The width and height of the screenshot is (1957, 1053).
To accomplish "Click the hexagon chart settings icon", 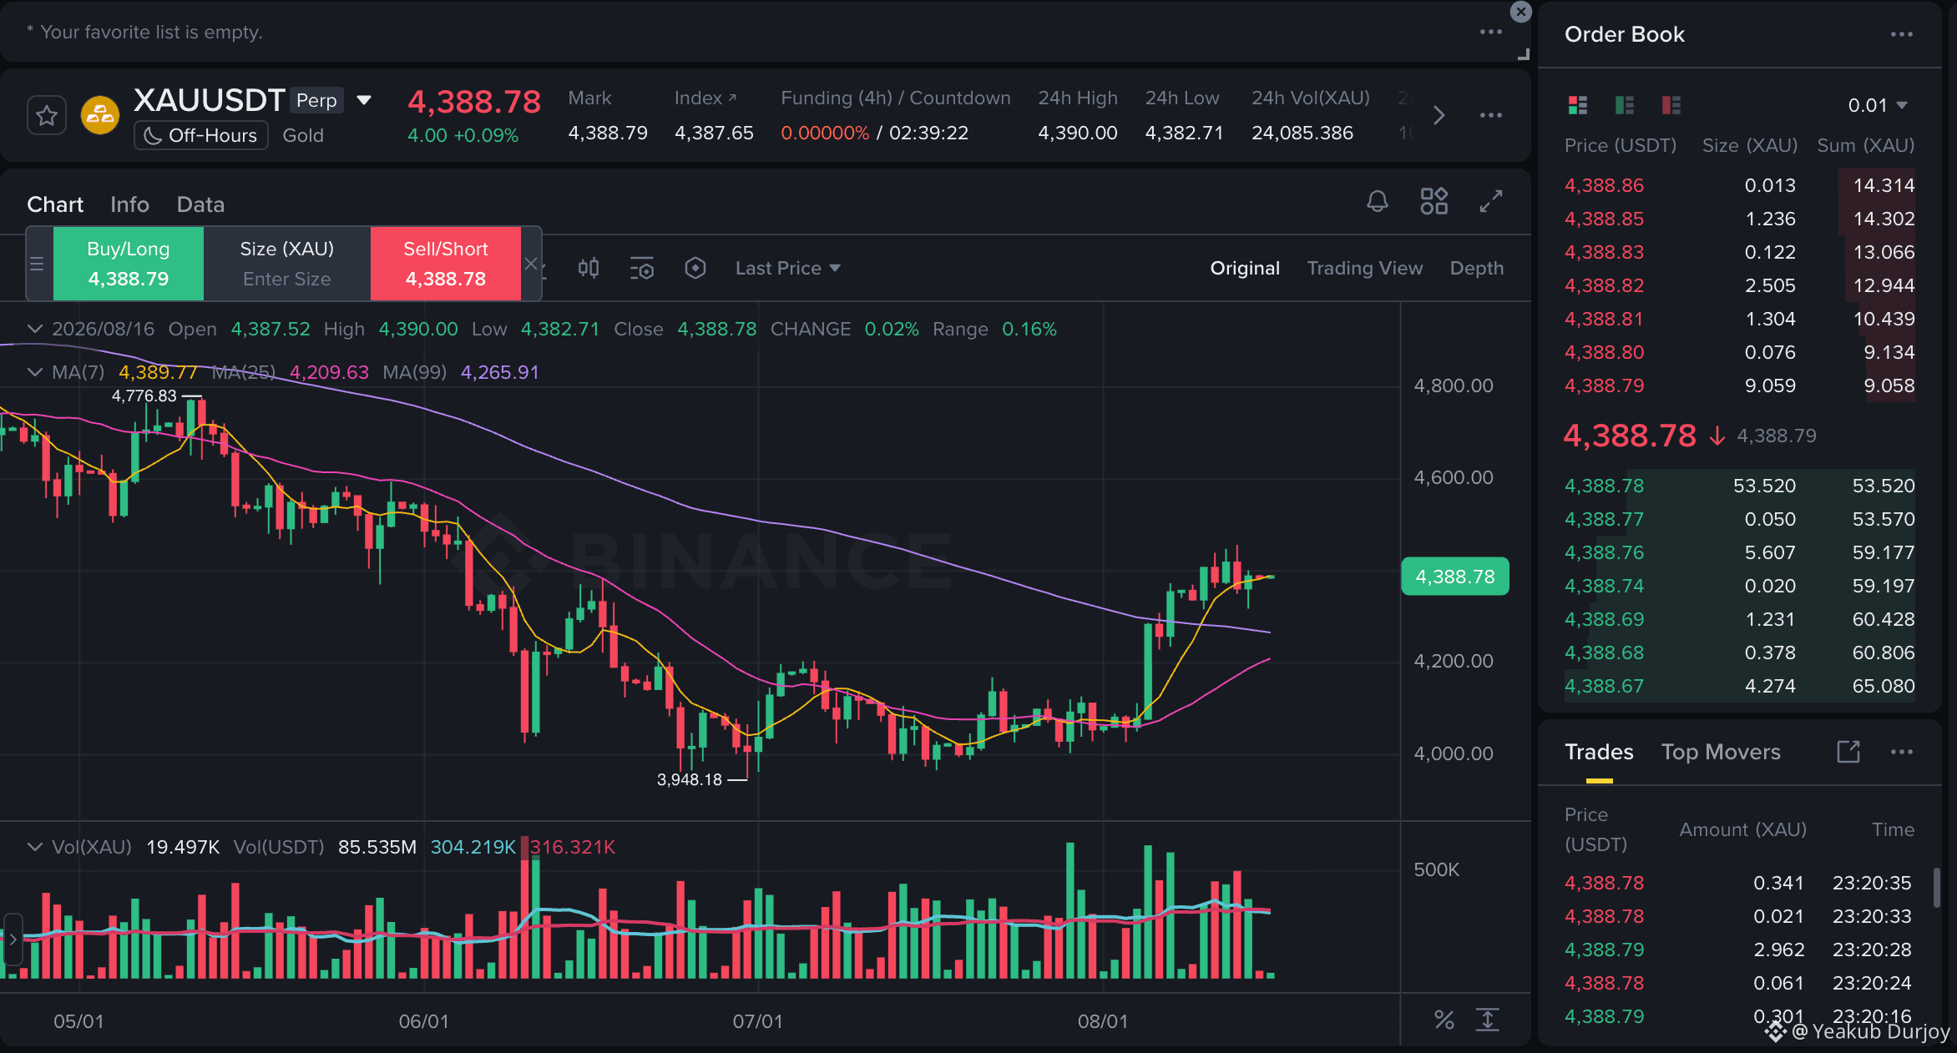I will tap(695, 268).
